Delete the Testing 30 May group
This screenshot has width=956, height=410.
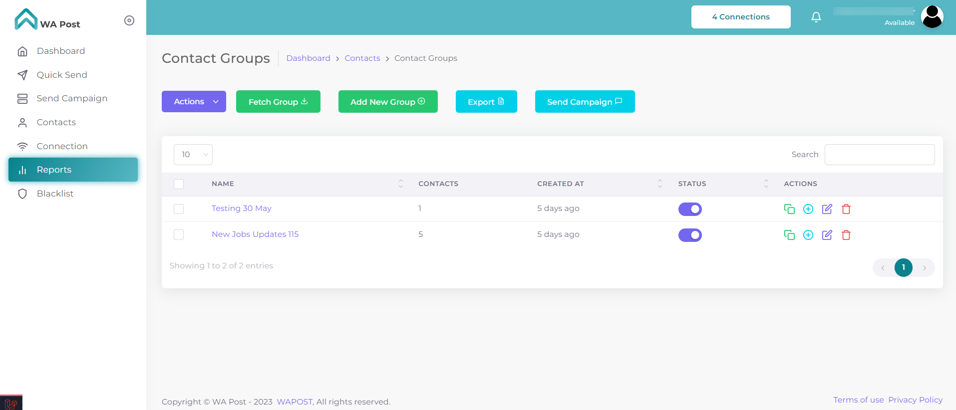tap(846, 209)
